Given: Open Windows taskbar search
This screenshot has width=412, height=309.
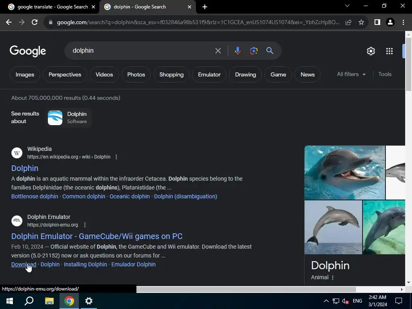Looking at the screenshot, I should click(x=29, y=301).
